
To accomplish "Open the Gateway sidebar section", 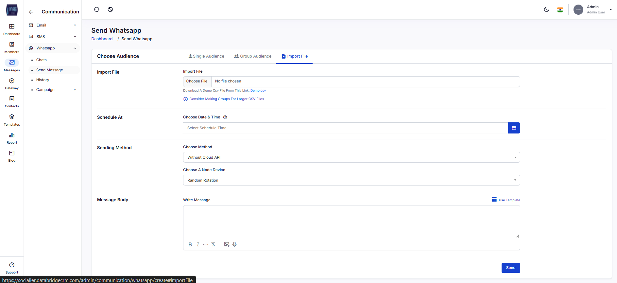I will tap(12, 84).
